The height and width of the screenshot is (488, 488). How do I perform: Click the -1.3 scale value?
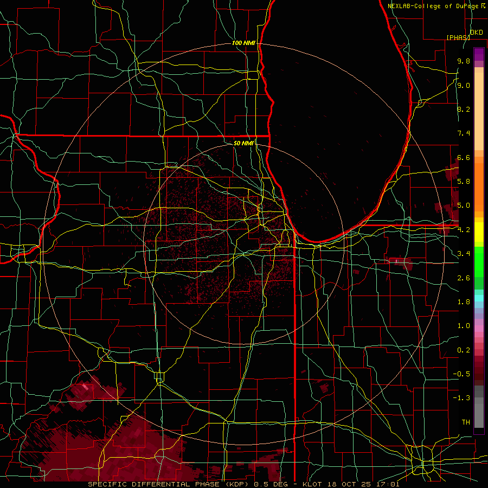click(461, 398)
